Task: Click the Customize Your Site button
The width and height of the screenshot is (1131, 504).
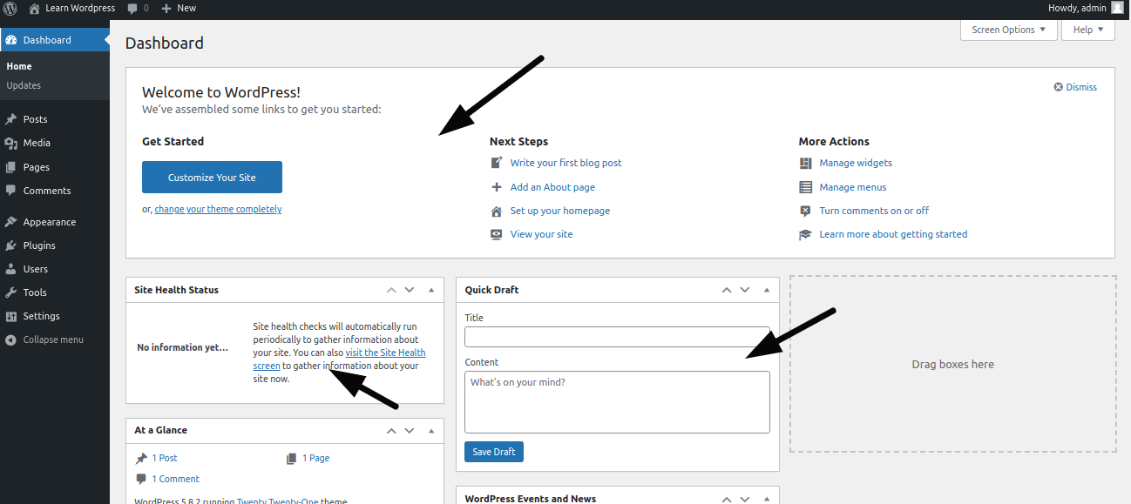Action: coord(212,178)
